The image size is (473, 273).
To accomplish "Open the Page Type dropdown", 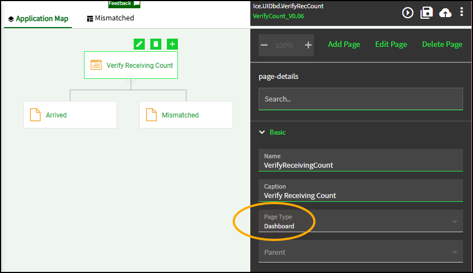I will [360, 221].
